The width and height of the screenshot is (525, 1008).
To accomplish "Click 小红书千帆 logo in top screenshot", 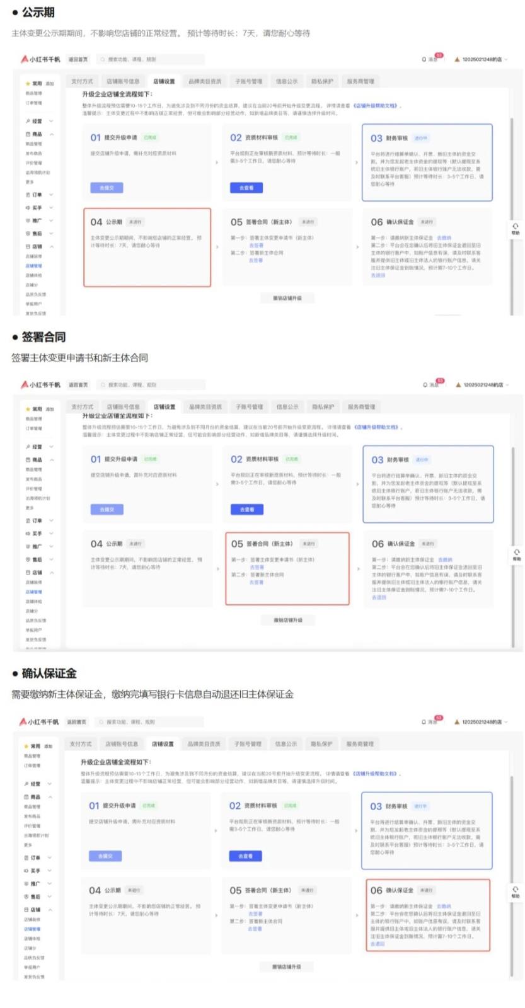I will [40, 59].
